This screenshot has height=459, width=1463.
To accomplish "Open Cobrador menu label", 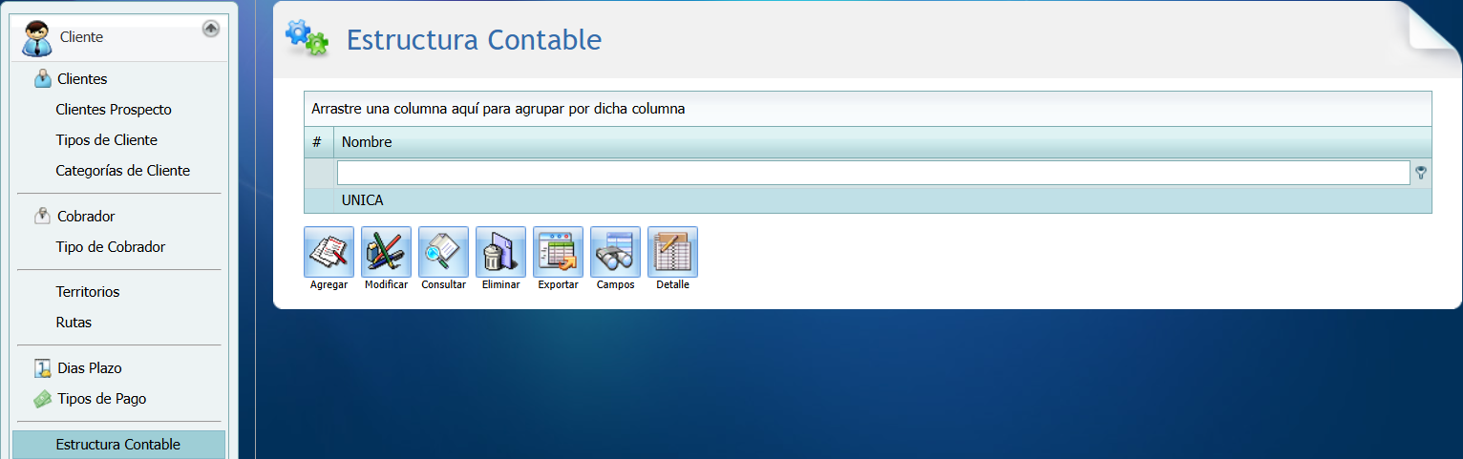I will click(x=86, y=217).
